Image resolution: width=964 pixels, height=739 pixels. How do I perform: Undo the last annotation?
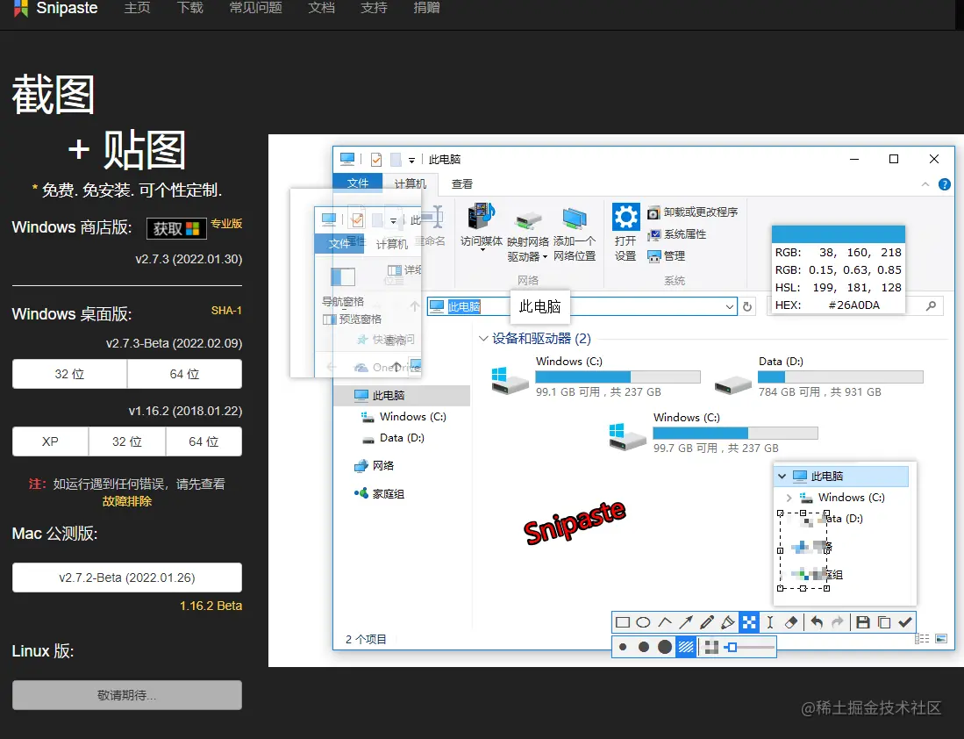(817, 622)
